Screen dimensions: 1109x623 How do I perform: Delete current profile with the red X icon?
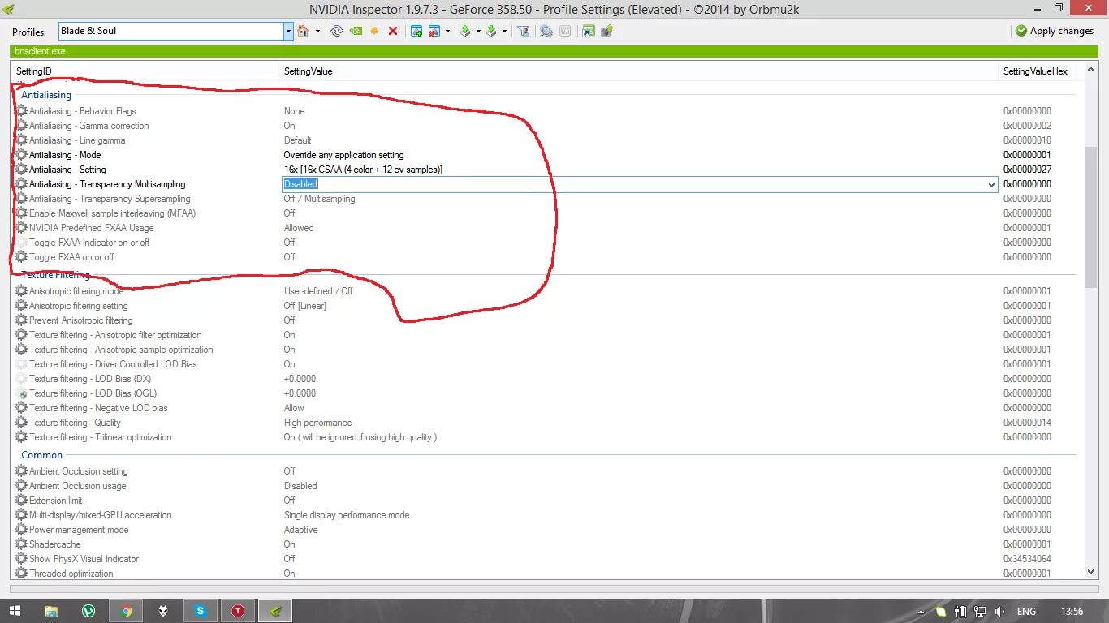pyautogui.click(x=393, y=31)
